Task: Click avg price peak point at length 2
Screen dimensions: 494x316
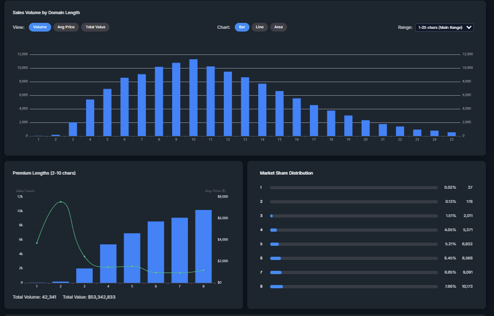Action: tap(60, 202)
